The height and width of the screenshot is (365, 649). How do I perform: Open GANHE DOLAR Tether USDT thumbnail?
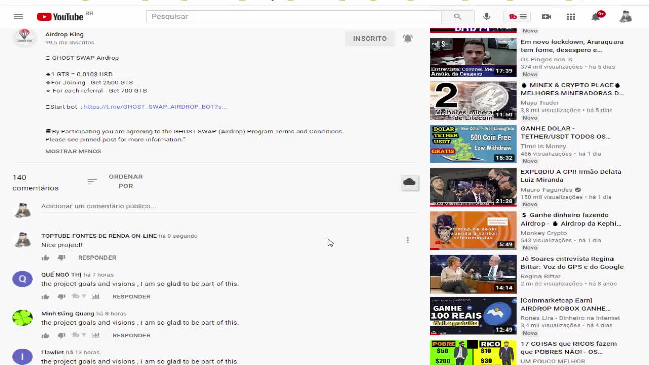(473, 144)
